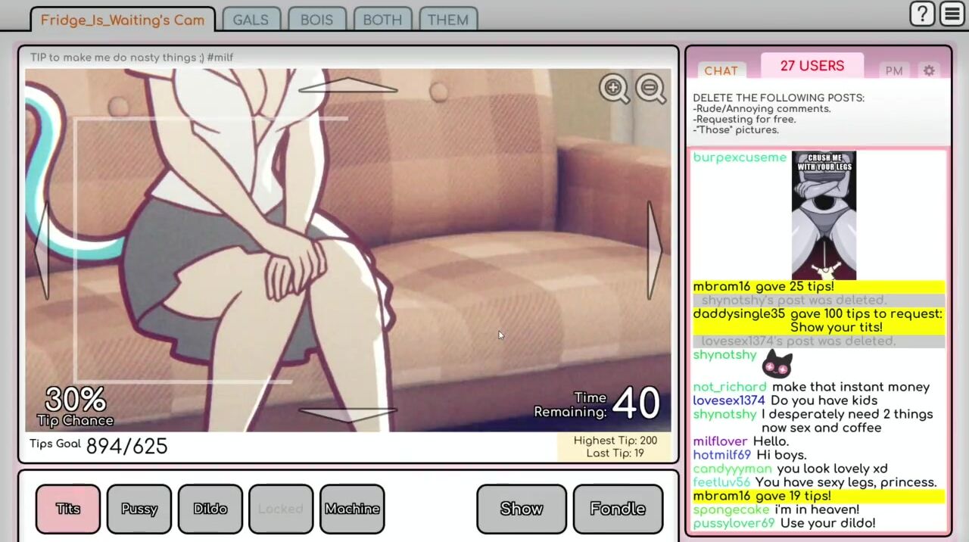Open chat settings gear icon
The height and width of the screenshot is (542, 969).
929,70
